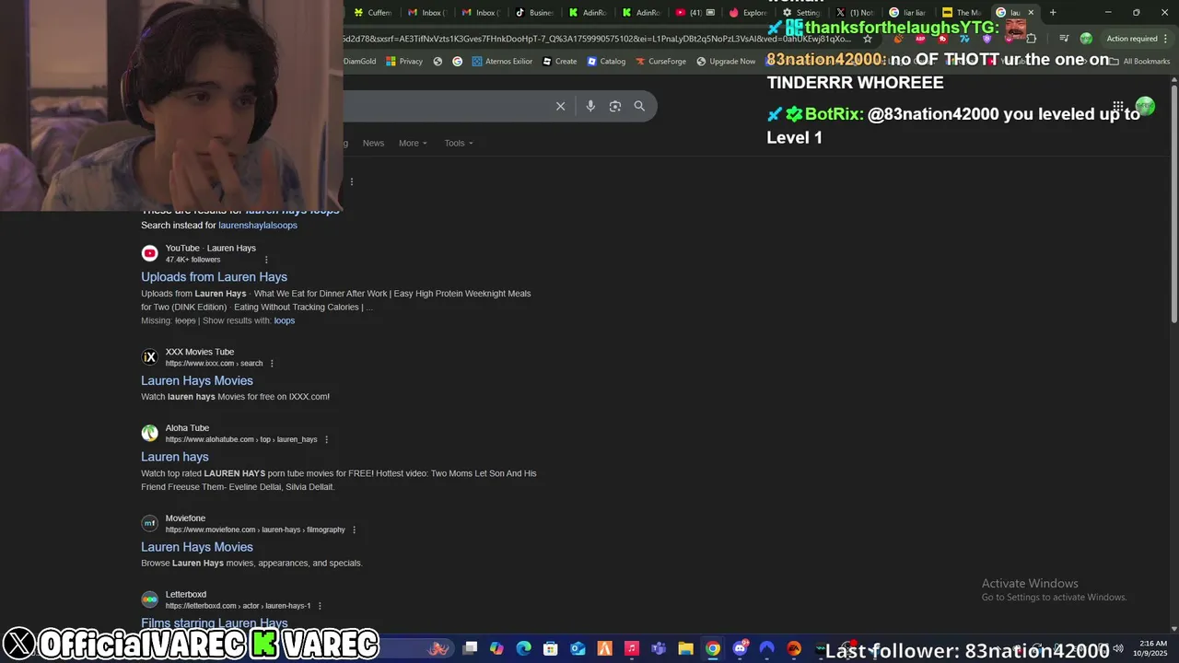Viewport: 1179px width, 663px height.
Task: Open the Google account avatar
Action: [x=1145, y=107]
